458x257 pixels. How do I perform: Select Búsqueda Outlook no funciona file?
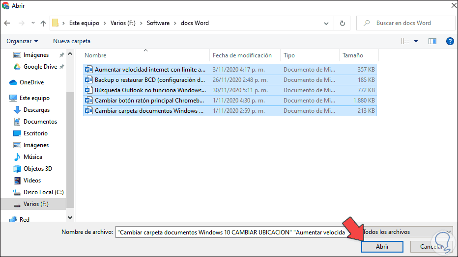(230, 90)
